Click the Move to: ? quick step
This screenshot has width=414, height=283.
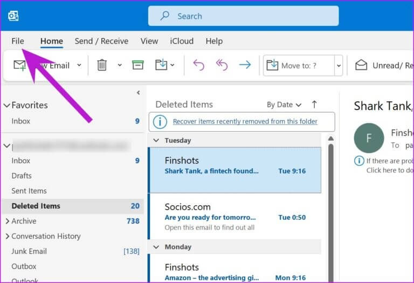(x=299, y=65)
